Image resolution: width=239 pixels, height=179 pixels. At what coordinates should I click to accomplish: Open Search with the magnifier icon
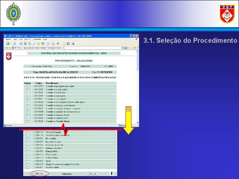coord(34,43)
